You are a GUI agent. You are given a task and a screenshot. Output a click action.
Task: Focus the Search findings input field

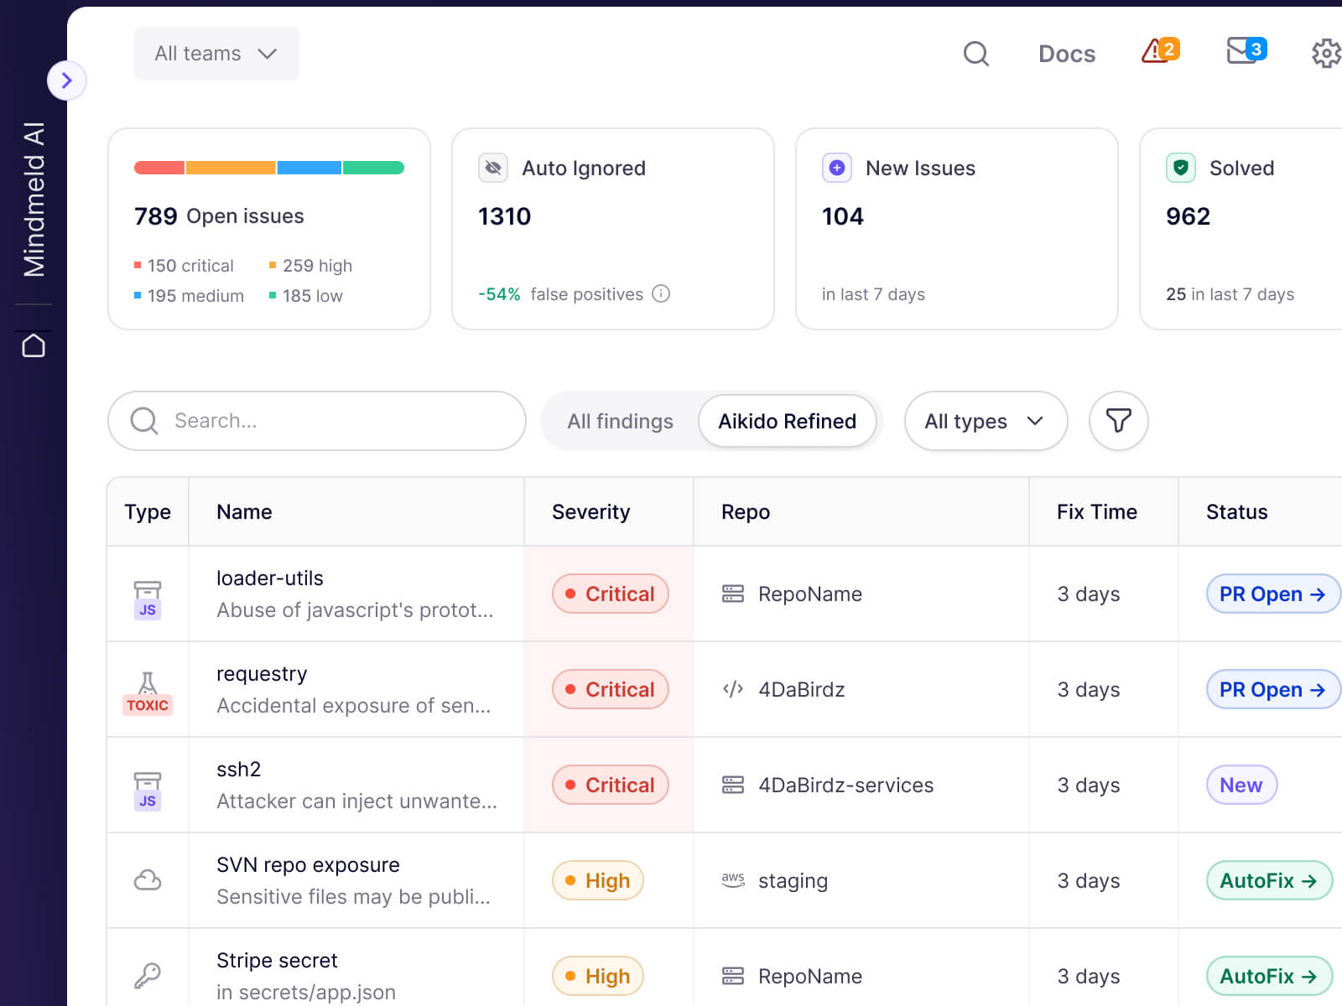pyautogui.click(x=317, y=421)
